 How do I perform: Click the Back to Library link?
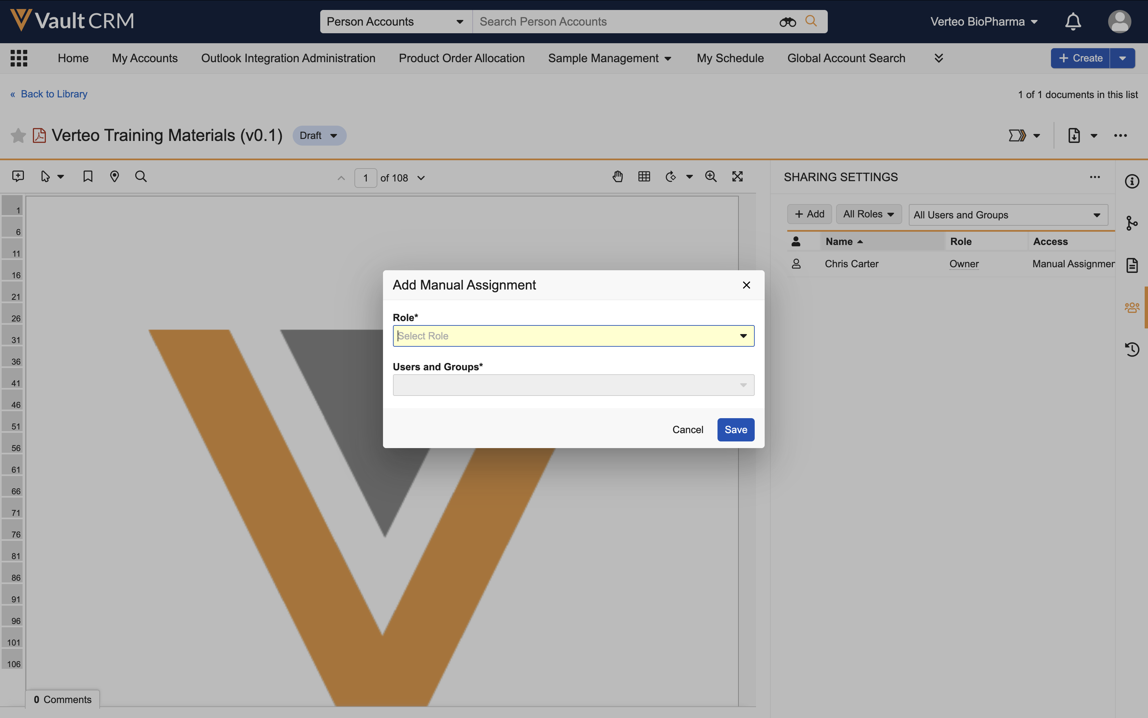53,94
